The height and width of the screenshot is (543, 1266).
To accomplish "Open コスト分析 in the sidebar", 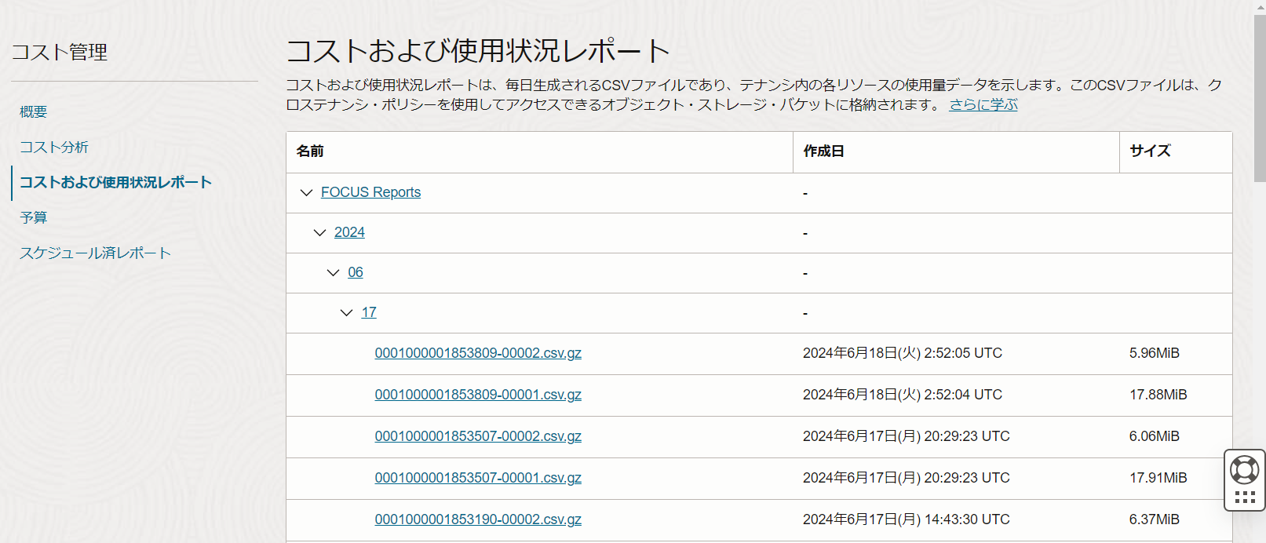I will click(54, 147).
